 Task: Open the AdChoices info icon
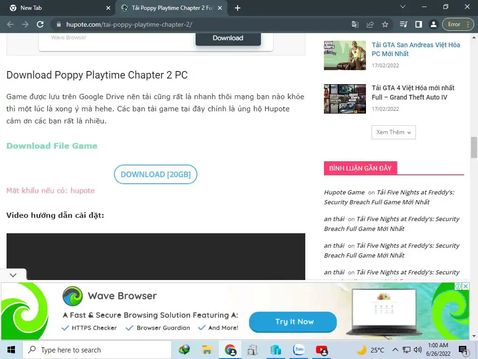point(458,287)
